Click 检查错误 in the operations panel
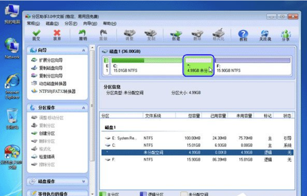Image resolution: width=307 pixels, height=196 pixels. click(x=43, y=157)
